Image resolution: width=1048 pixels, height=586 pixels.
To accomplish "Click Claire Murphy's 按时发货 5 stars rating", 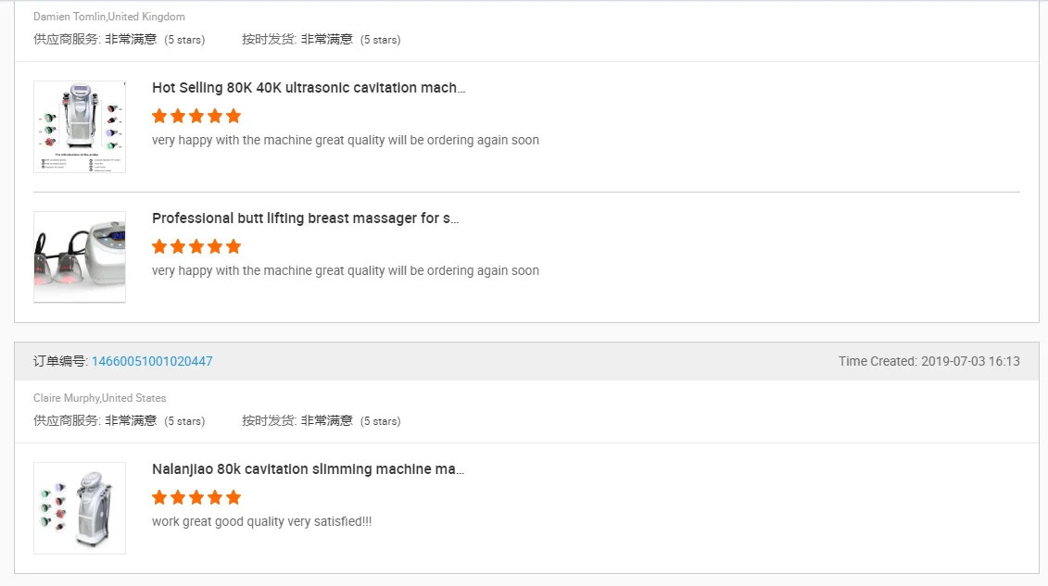I will coord(322,421).
